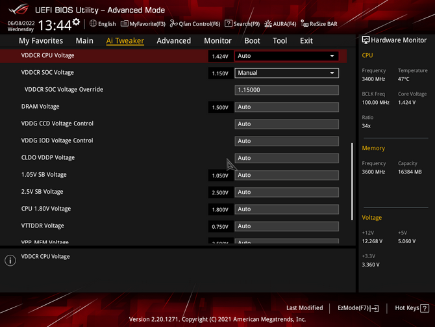Go to the Boot tab

click(252, 40)
